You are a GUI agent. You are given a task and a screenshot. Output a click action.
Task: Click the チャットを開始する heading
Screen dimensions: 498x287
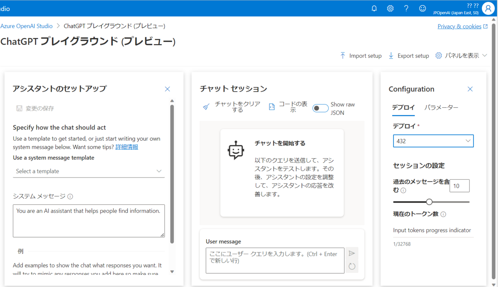point(280,143)
